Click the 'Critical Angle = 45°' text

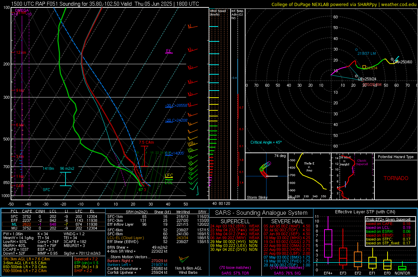(x=266, y=142)
